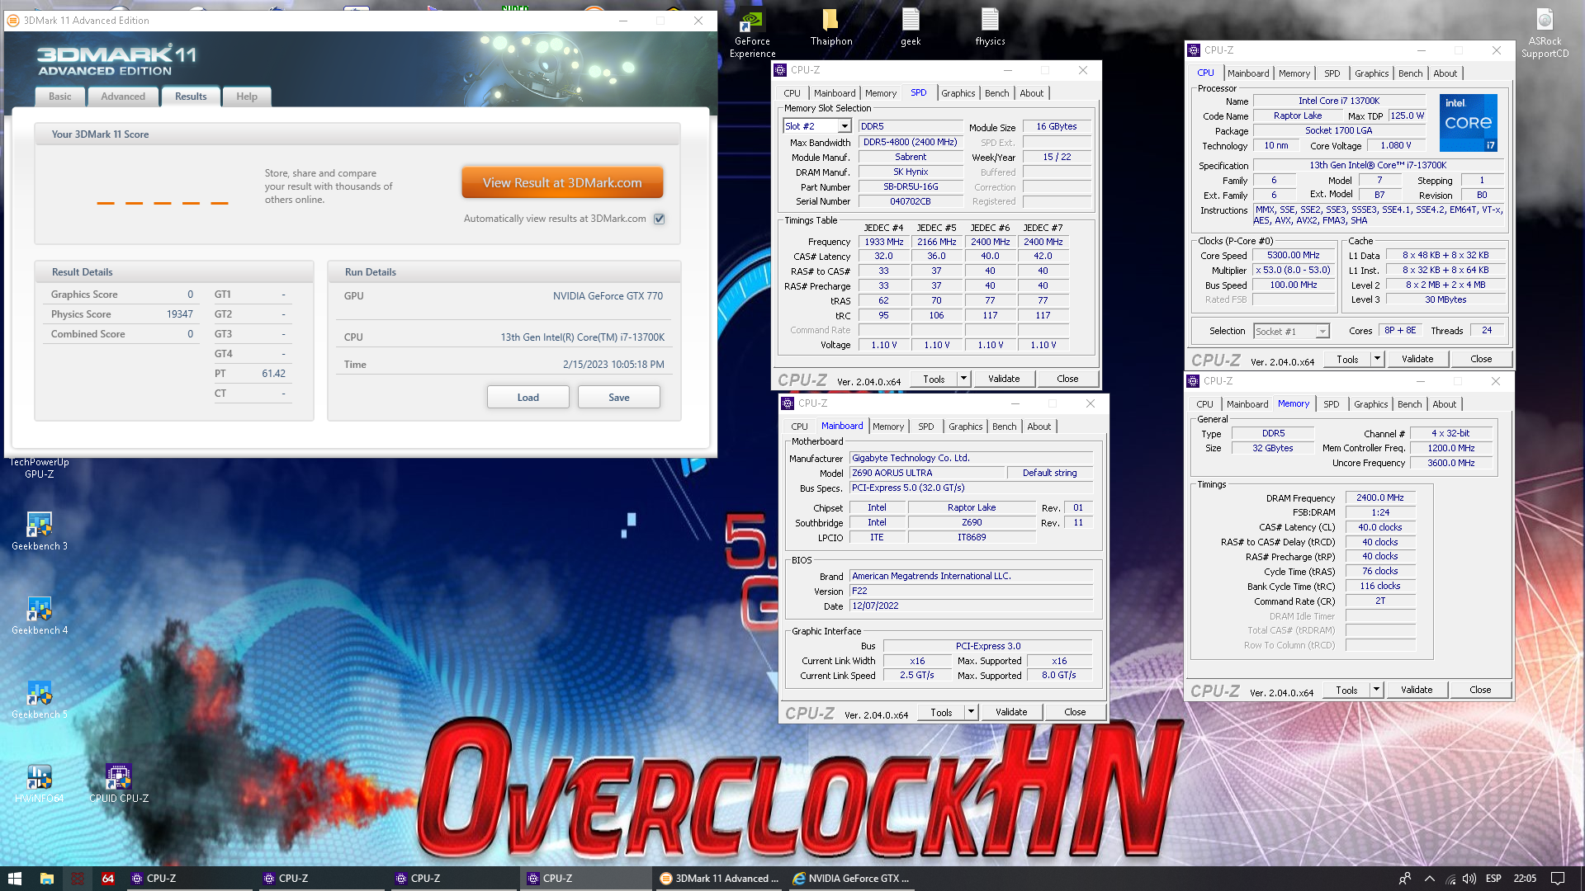Open Tools dropdown arrow in SPD CPU-Z window
This screenshot has height=891, width=1585.
click(963, 379)
